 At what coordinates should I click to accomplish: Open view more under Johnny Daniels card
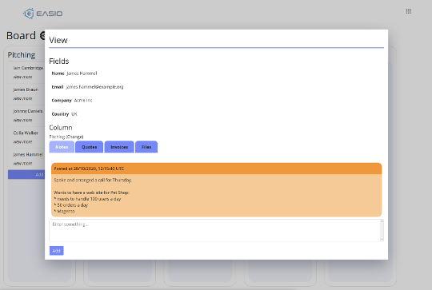tap(22, 121)
